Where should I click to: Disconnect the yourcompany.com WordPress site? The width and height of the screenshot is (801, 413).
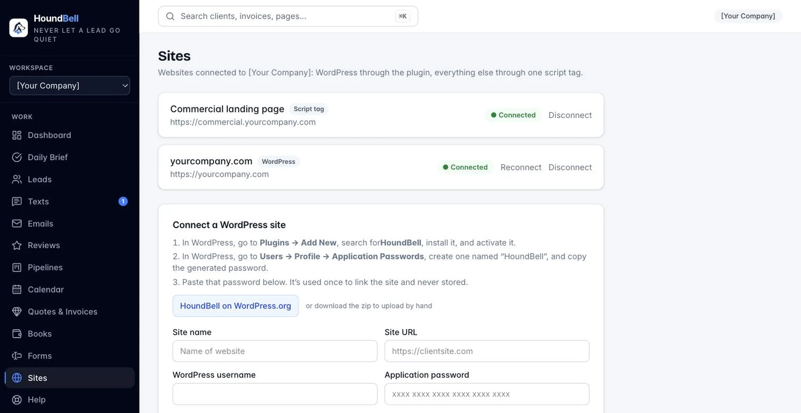tap(570, 167)
